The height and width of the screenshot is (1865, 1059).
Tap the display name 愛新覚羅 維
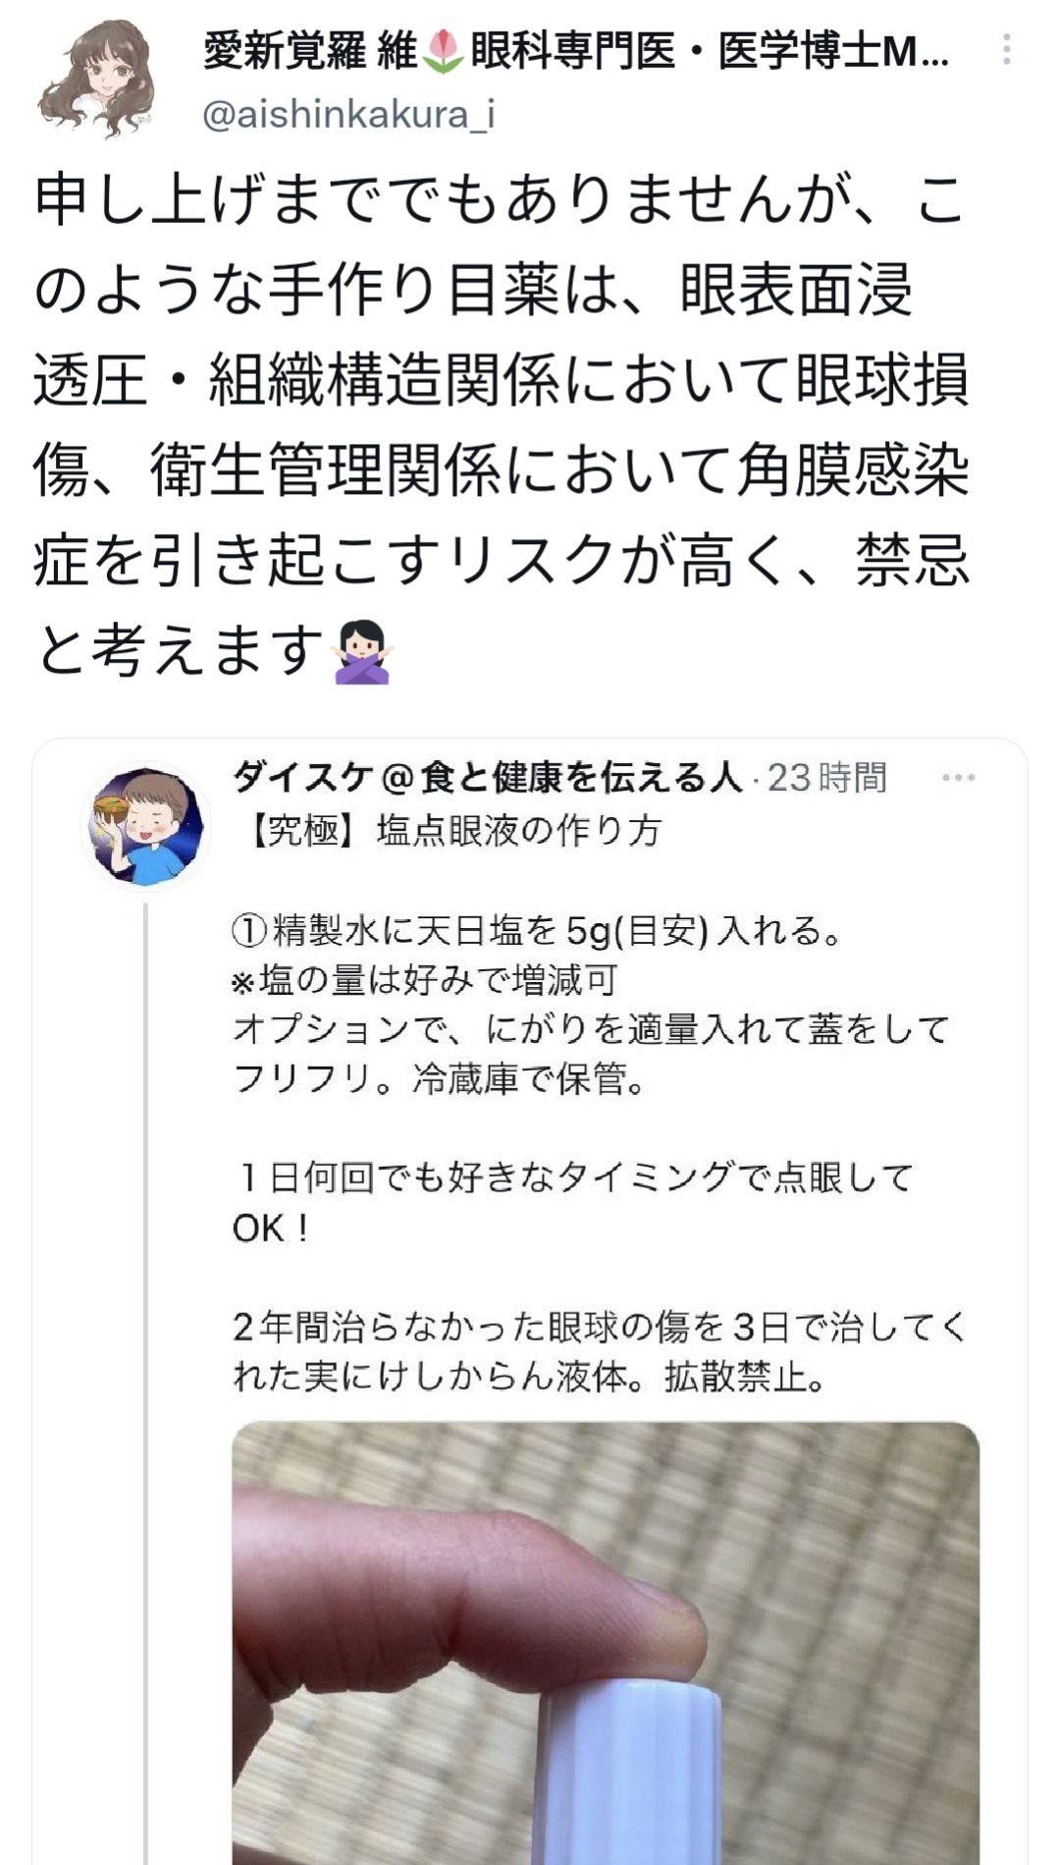coord(311,51)
